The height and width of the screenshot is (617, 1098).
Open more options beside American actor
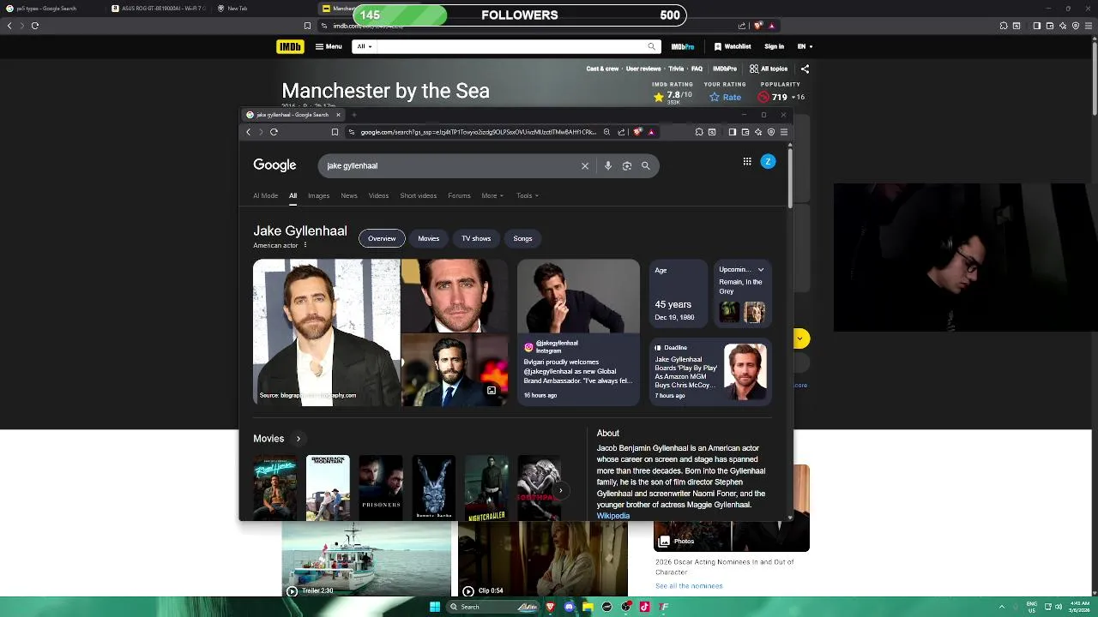[x=305, y=245]
